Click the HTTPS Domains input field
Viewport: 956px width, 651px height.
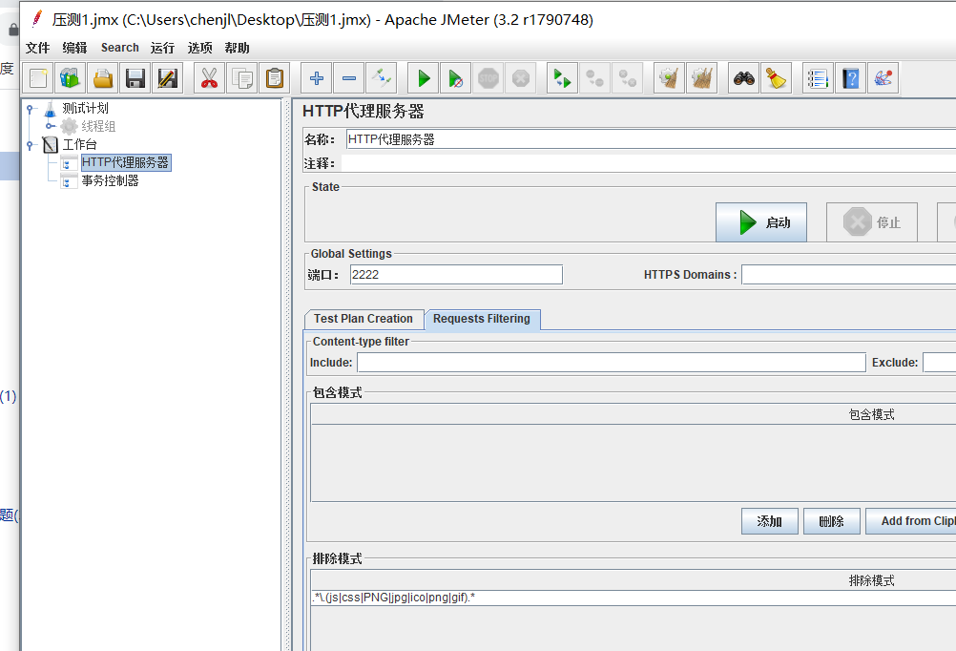[849, 275]
